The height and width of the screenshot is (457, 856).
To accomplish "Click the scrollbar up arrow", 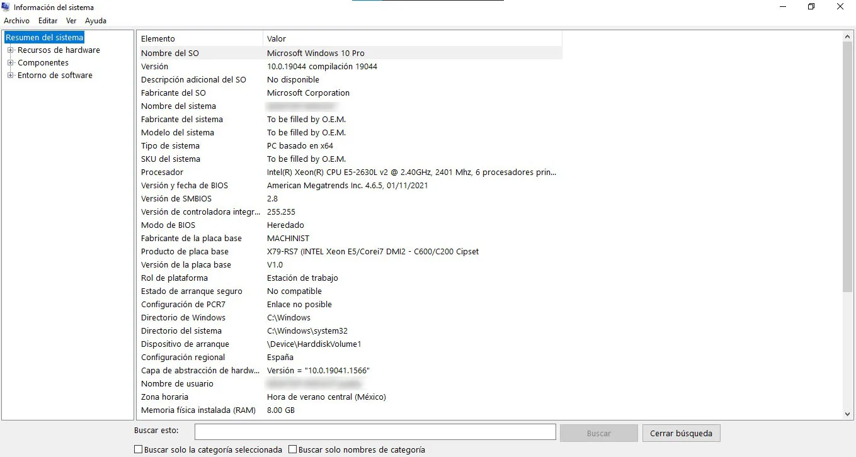I will 848,37.
